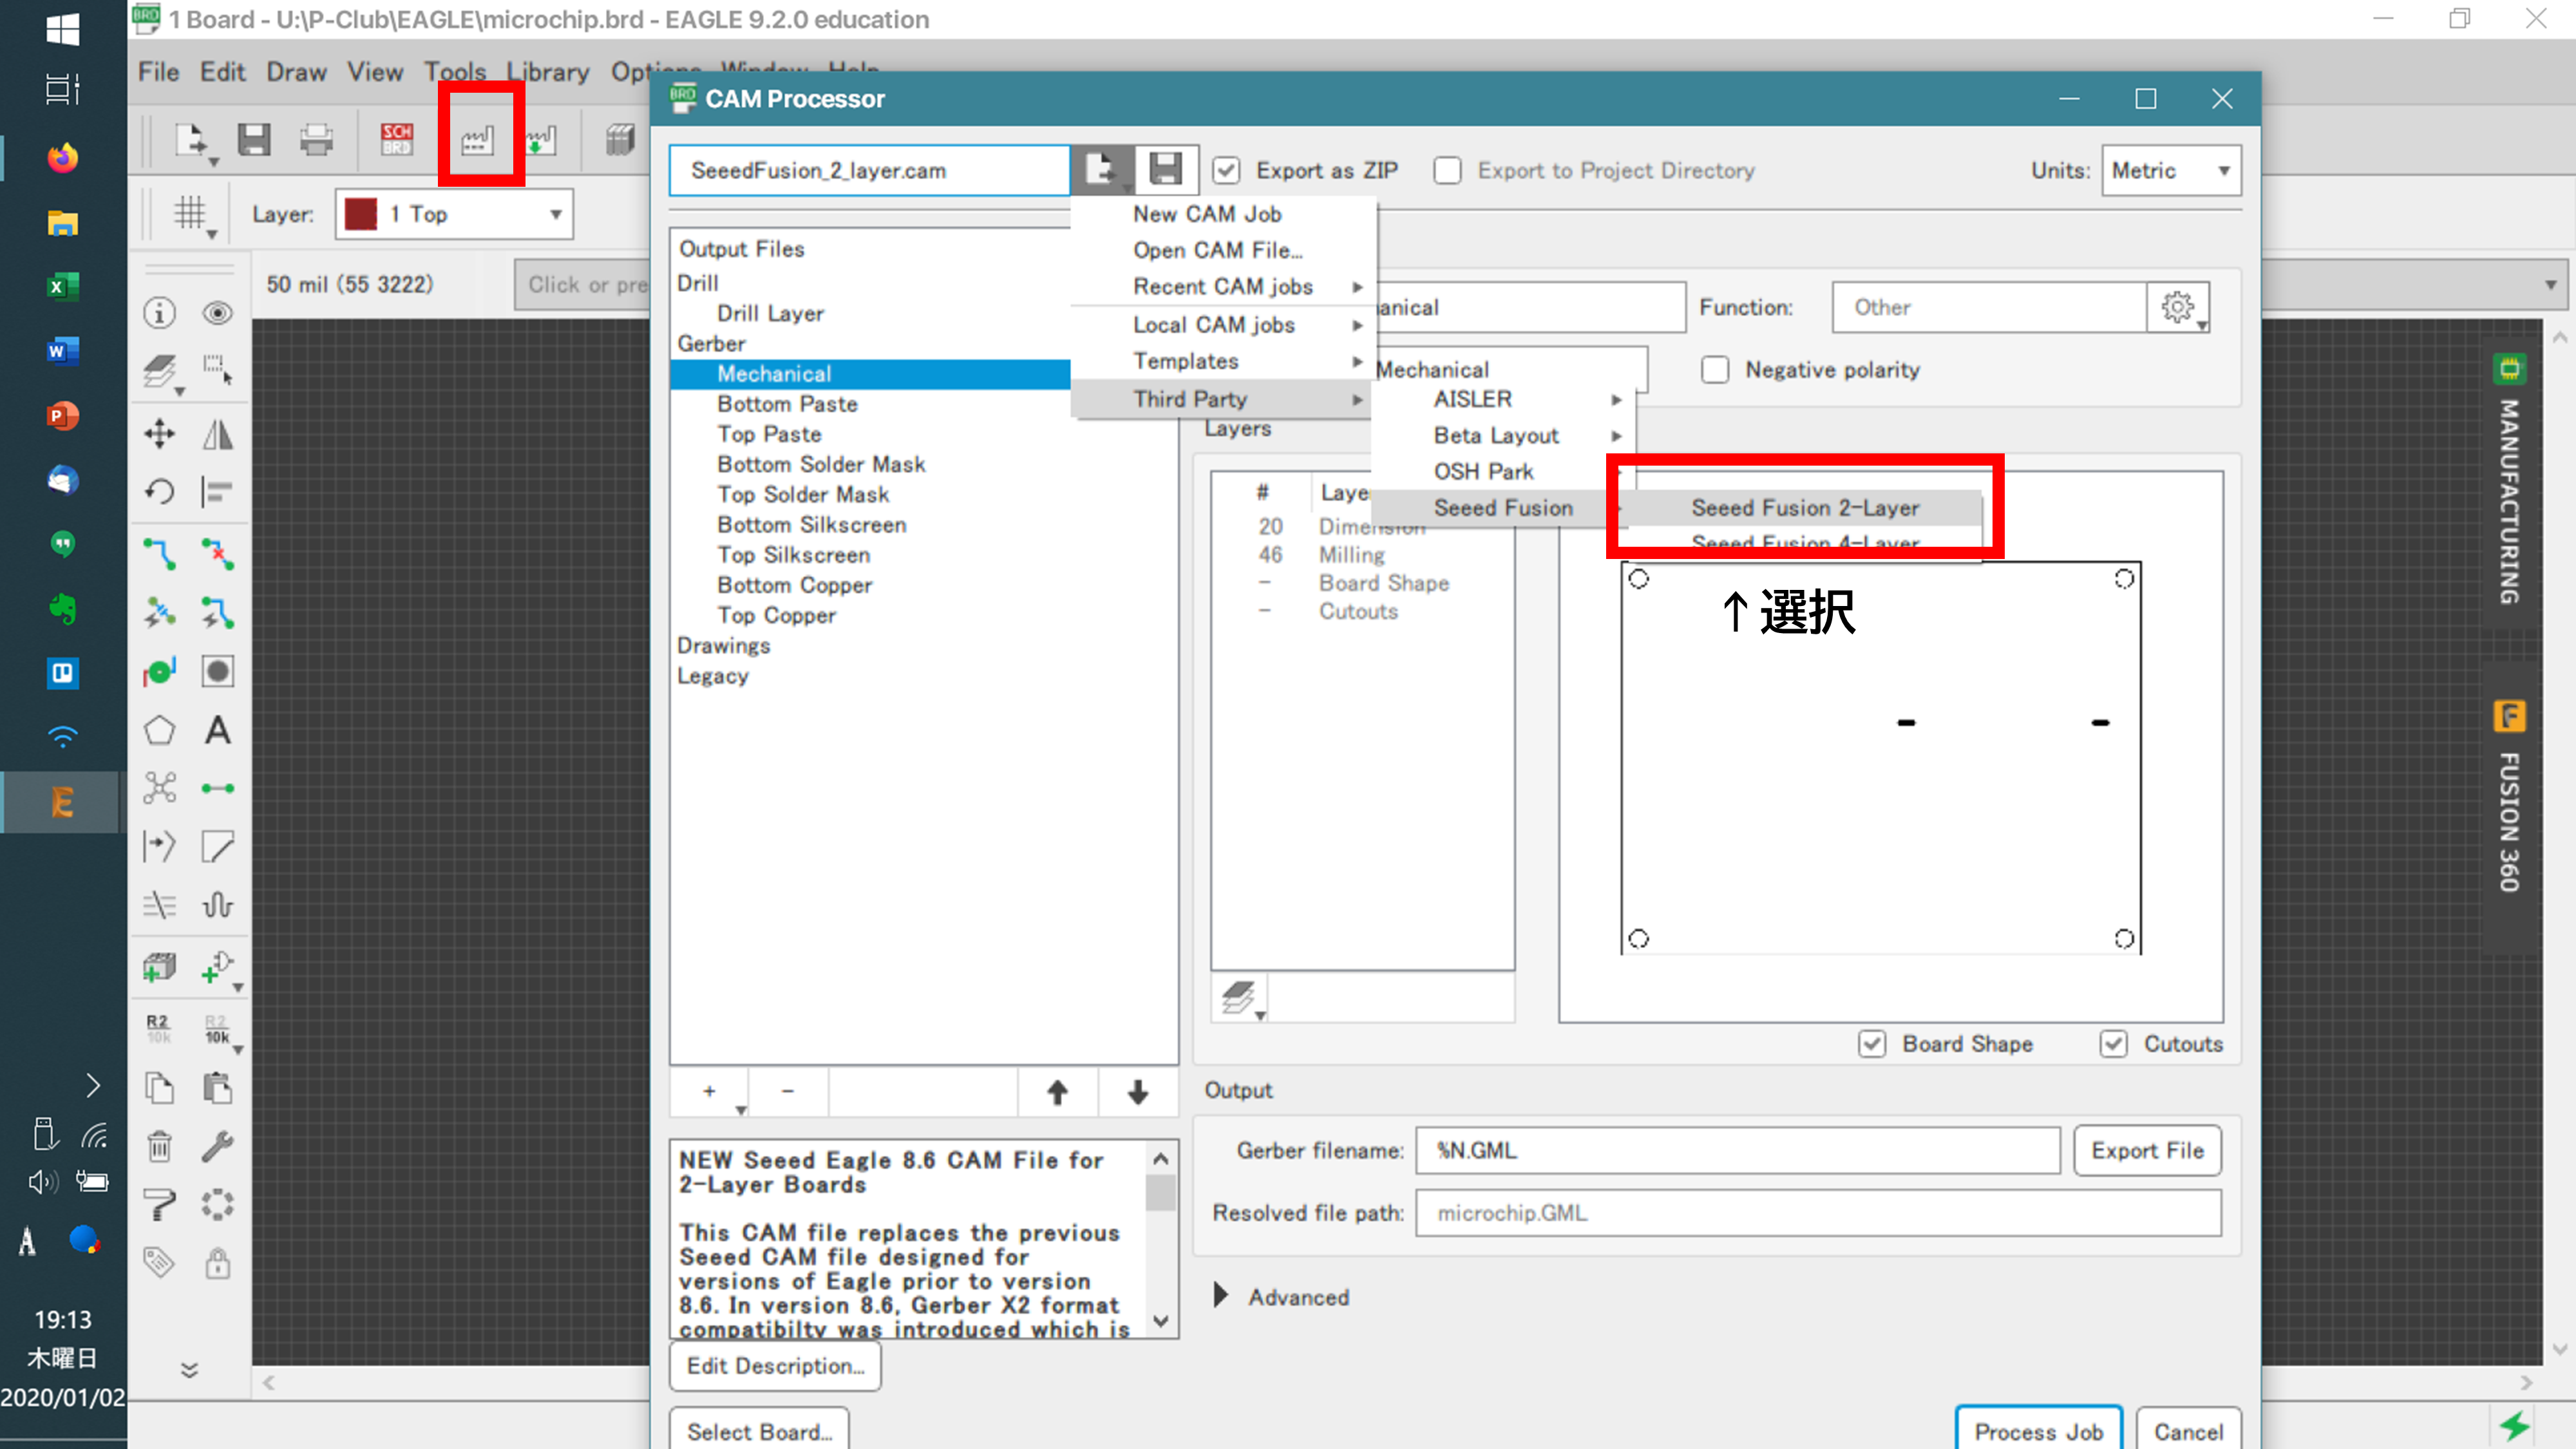This screenshot has height=1449, width=2576.
Task: Toggle Negative polarity checkbox
Action: (1715, 370)
